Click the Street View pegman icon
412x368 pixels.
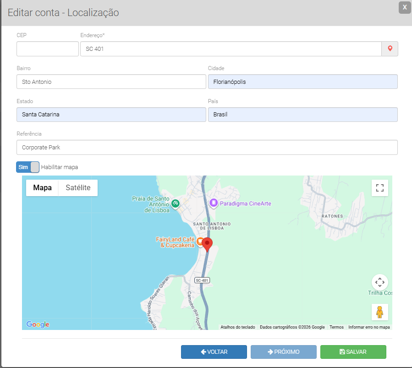[379, 312]
